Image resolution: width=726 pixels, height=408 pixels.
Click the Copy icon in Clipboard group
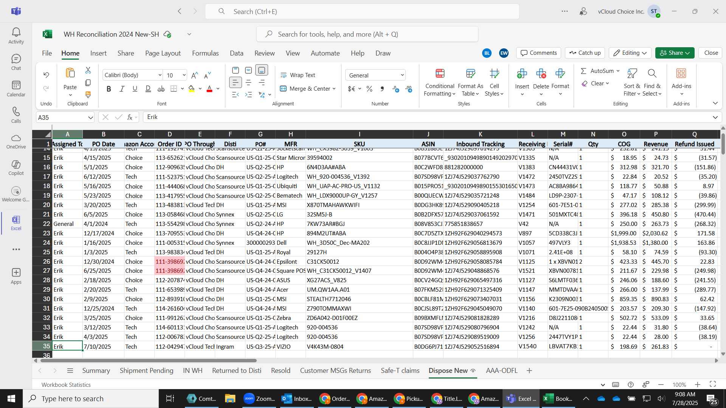point(88,82)
